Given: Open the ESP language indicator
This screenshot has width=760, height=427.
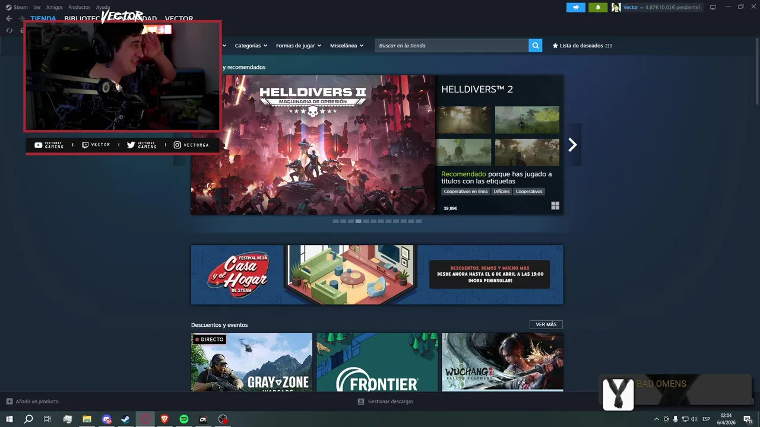Looking at the screenshot, I should coord(706,419).
